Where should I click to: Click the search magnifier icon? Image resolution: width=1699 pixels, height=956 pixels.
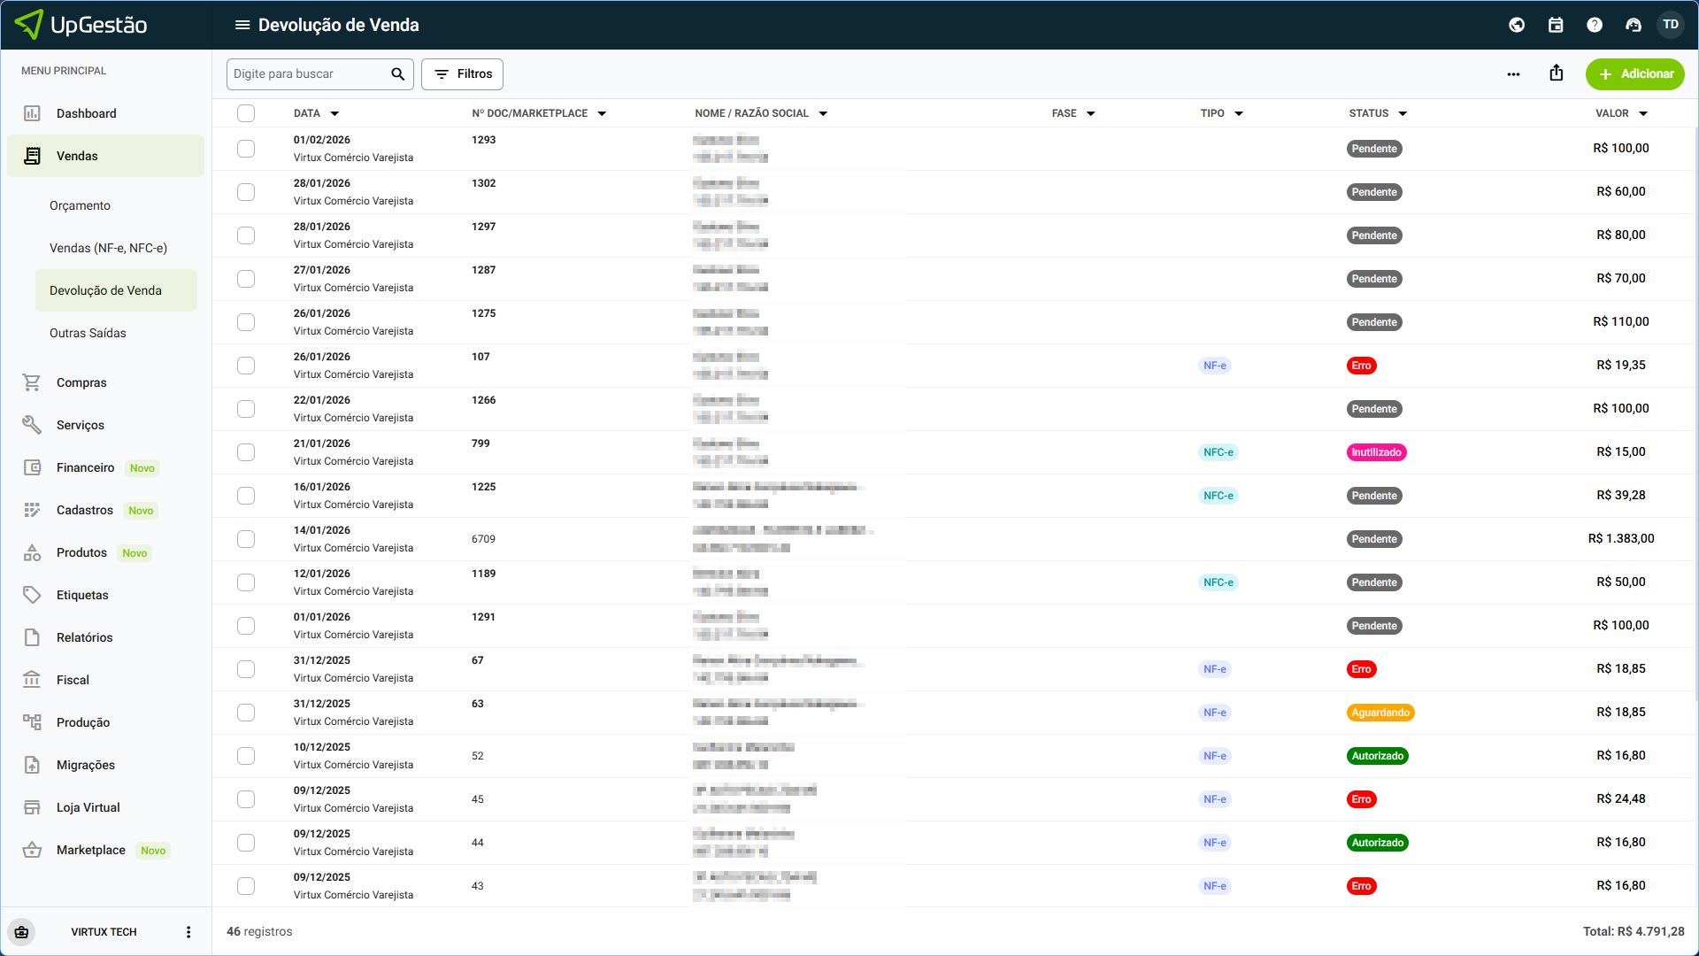click(397, 74)
